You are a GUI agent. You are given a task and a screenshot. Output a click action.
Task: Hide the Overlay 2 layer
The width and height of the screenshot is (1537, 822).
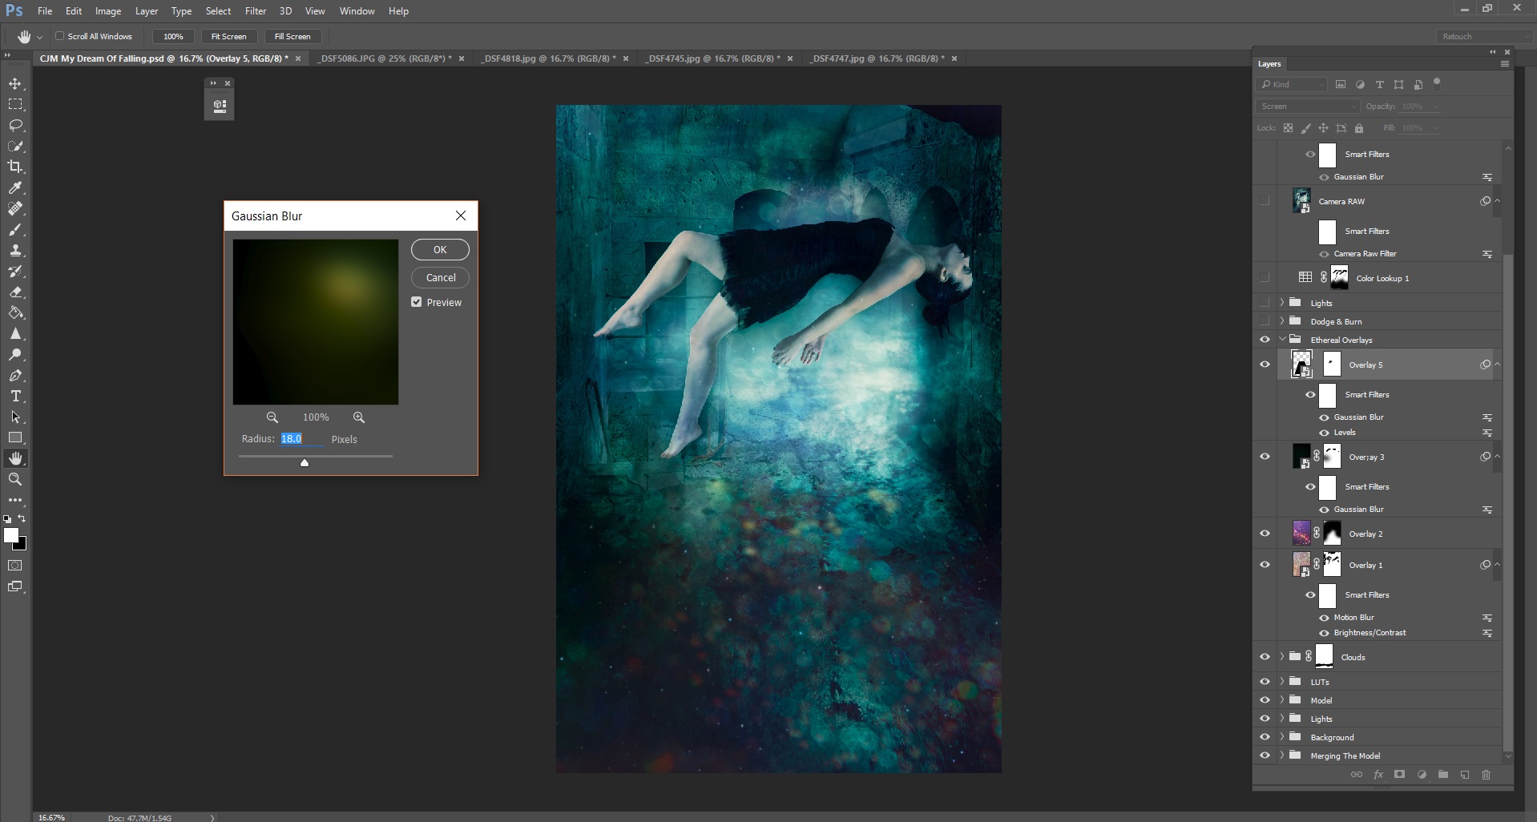coord(1266,533)
